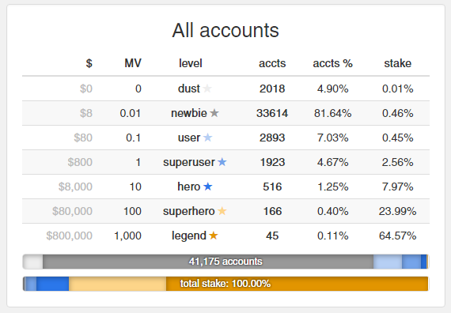
Task: Click the '$' column header
Action: point(89,63)
